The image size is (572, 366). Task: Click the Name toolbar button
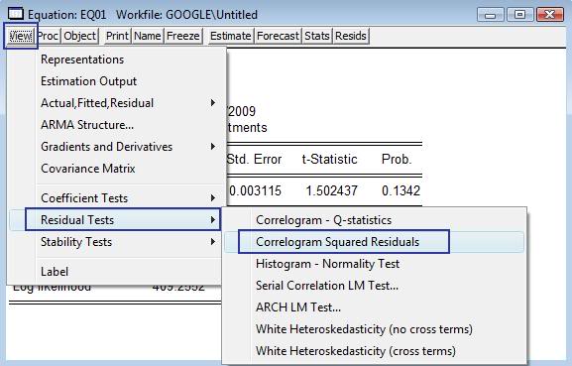(148, 36)
